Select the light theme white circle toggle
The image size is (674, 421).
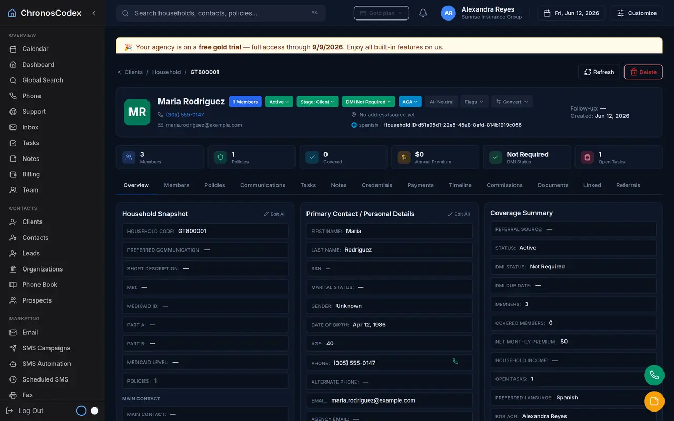95,410
